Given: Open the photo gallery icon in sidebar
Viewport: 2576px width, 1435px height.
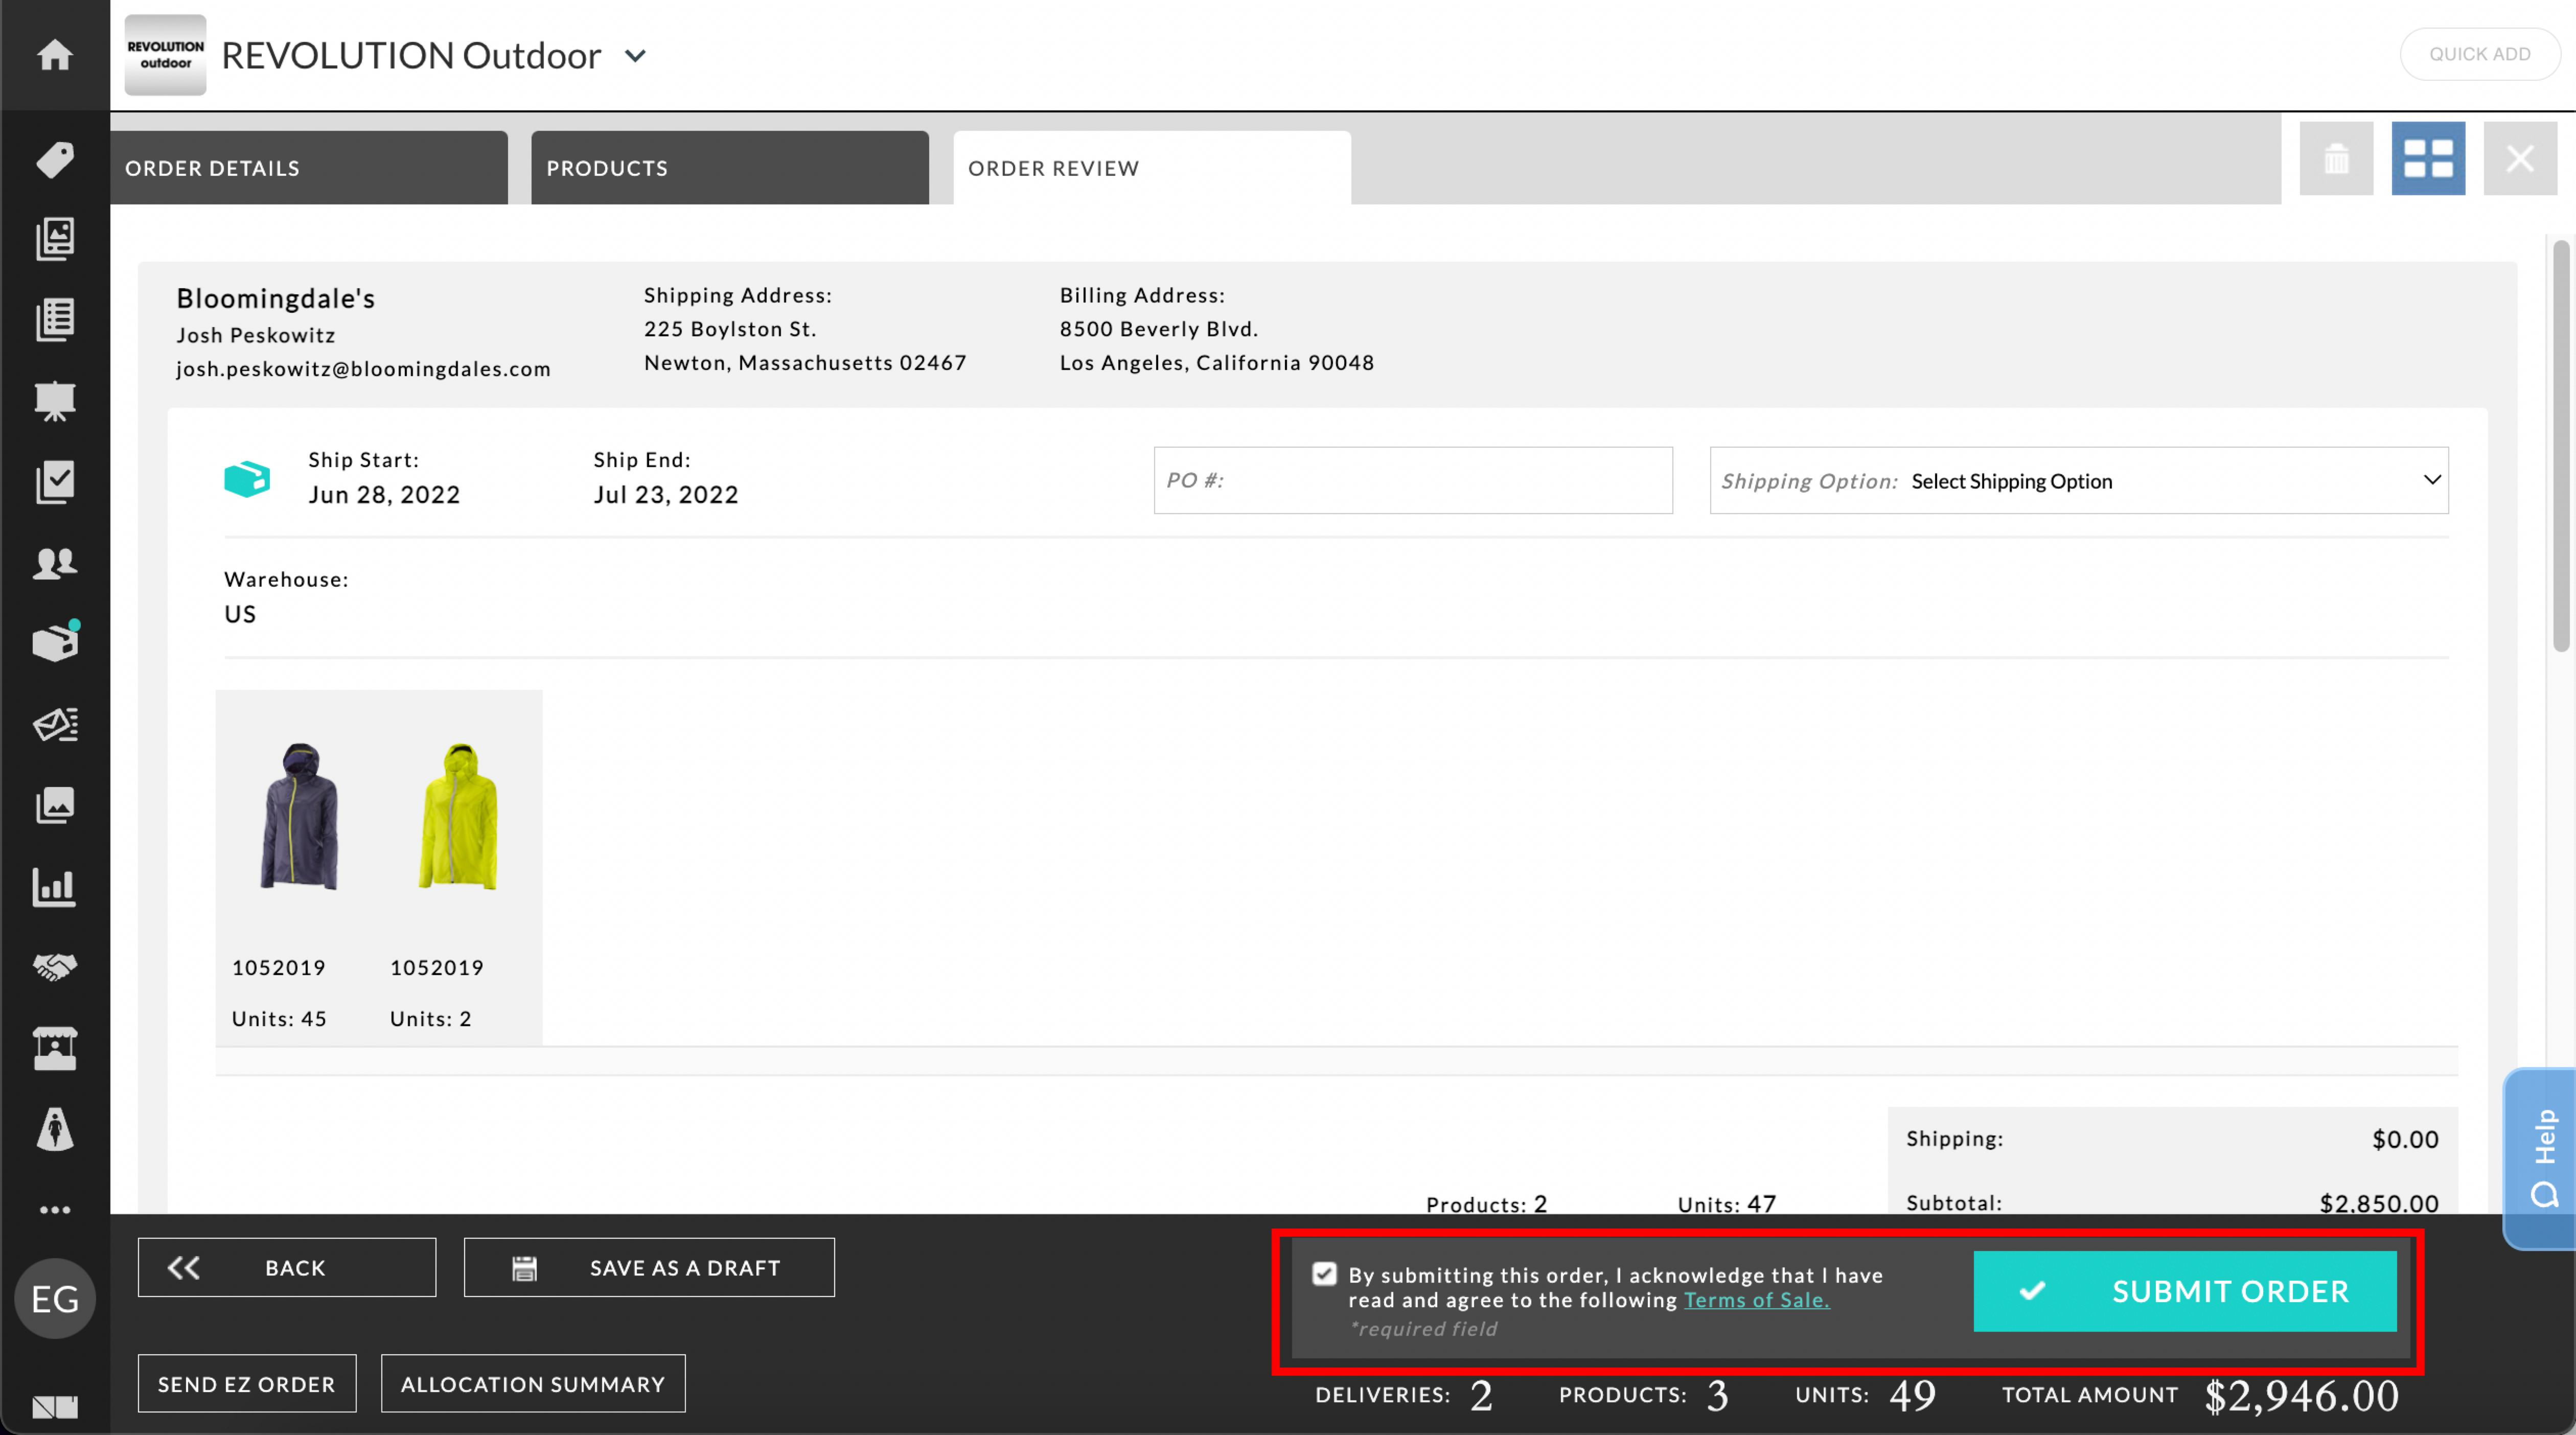Looking at the screenshot, I should tap(55, 805).
